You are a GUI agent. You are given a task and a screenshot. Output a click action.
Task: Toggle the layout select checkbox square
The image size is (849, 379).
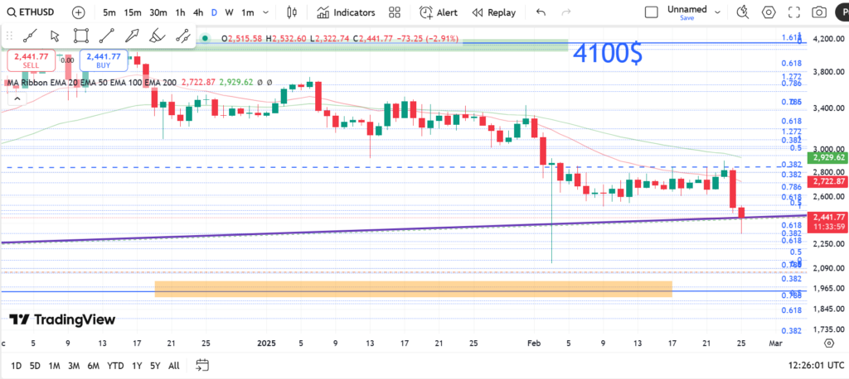(x=652, y=12)
